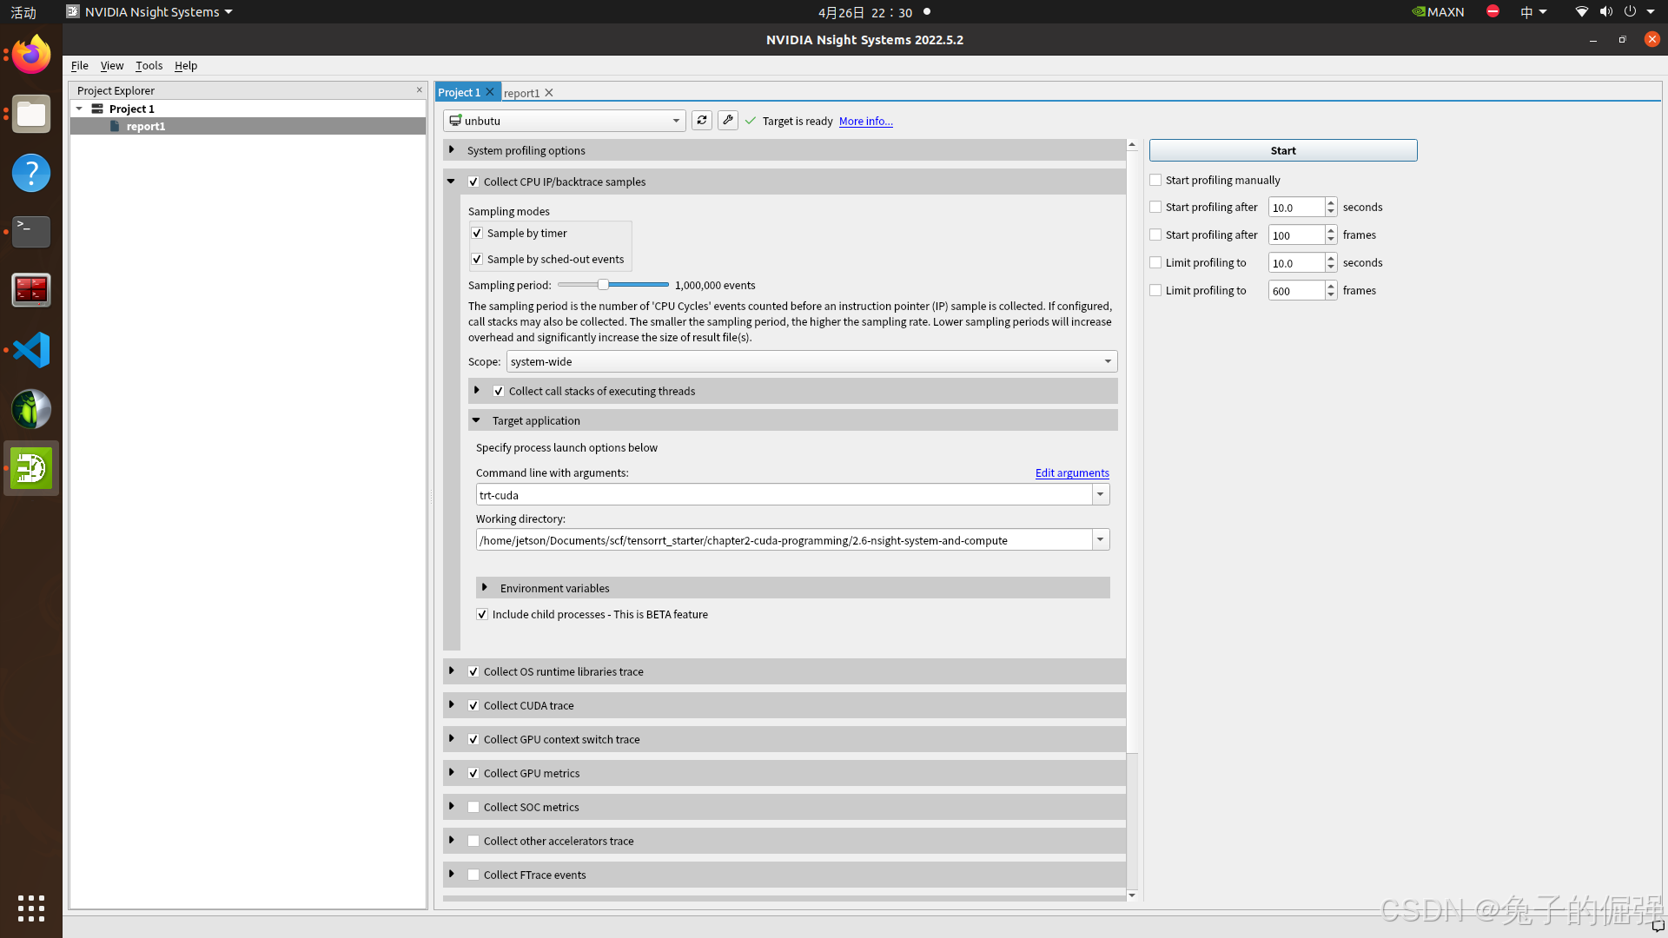Click the refresh target connection icon
The width and height of the screenshot is (1668, 938).
pos(702,121)
